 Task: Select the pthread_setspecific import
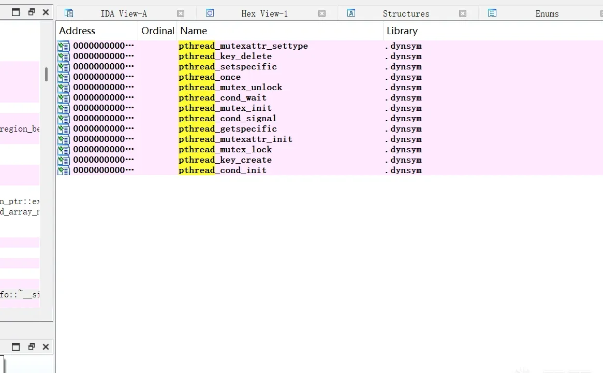330,67
